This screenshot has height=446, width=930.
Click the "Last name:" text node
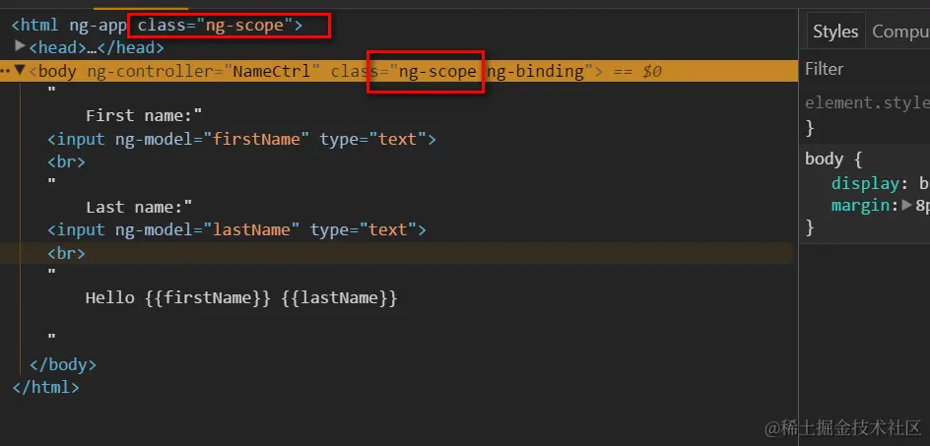point(139,207)
